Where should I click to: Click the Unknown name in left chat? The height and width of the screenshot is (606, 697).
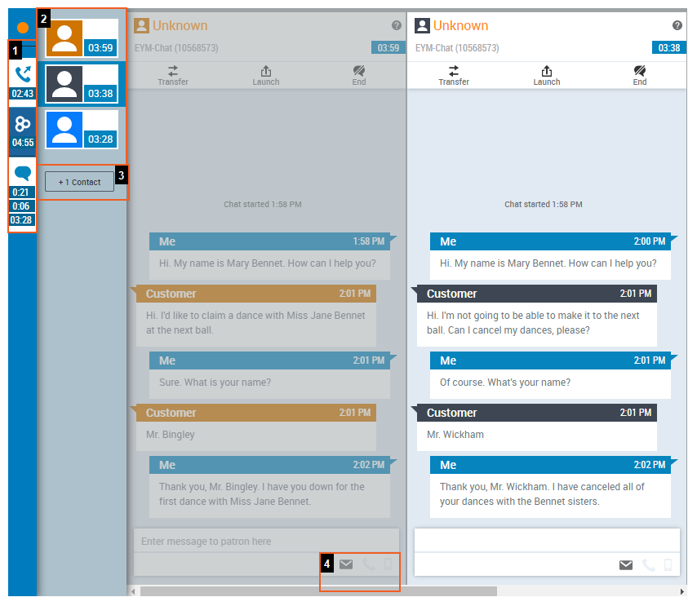point(180,26)
